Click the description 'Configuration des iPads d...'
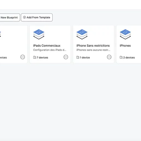Image resolution: width=141 pixels, height=141 pixels. pos(50,50)
